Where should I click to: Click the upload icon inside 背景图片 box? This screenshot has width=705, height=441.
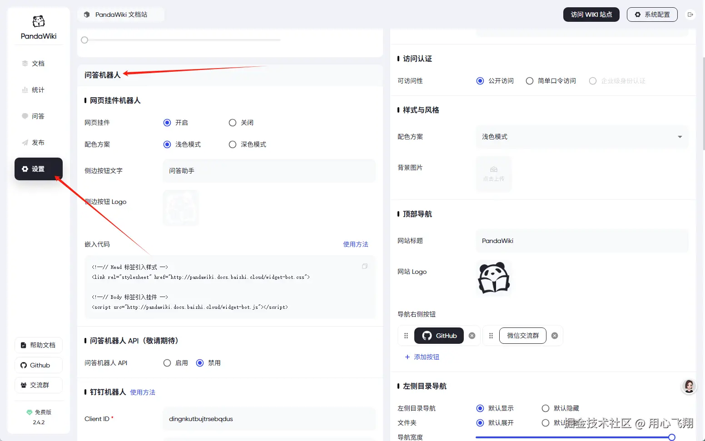(494, 169)
